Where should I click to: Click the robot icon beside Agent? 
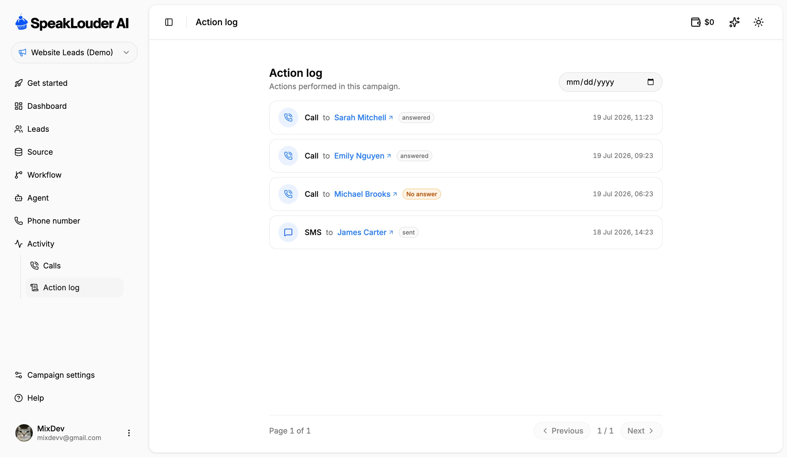tap(18, 198)
